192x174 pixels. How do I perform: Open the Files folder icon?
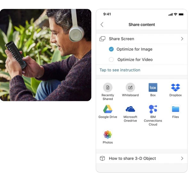tap(175, 109)
